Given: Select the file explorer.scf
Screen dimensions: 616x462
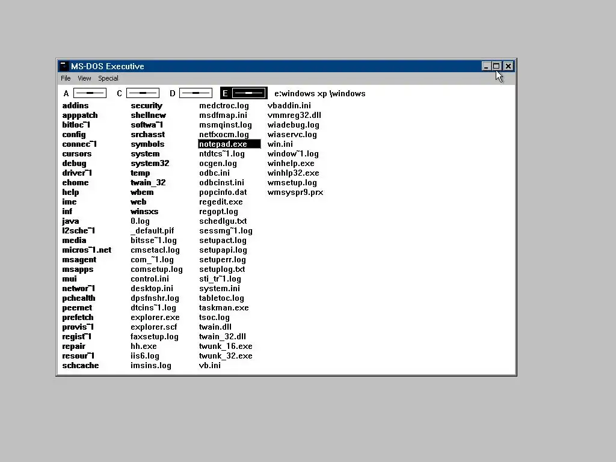Looking at the screenshot, I should 154,327.
